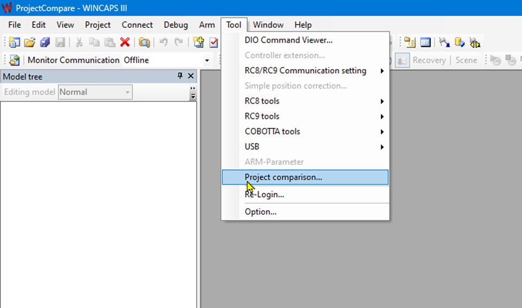Click the red X Delete icon
Image resolution: width=522 pixels, height=308 pixels.
[x=125, y=42]
